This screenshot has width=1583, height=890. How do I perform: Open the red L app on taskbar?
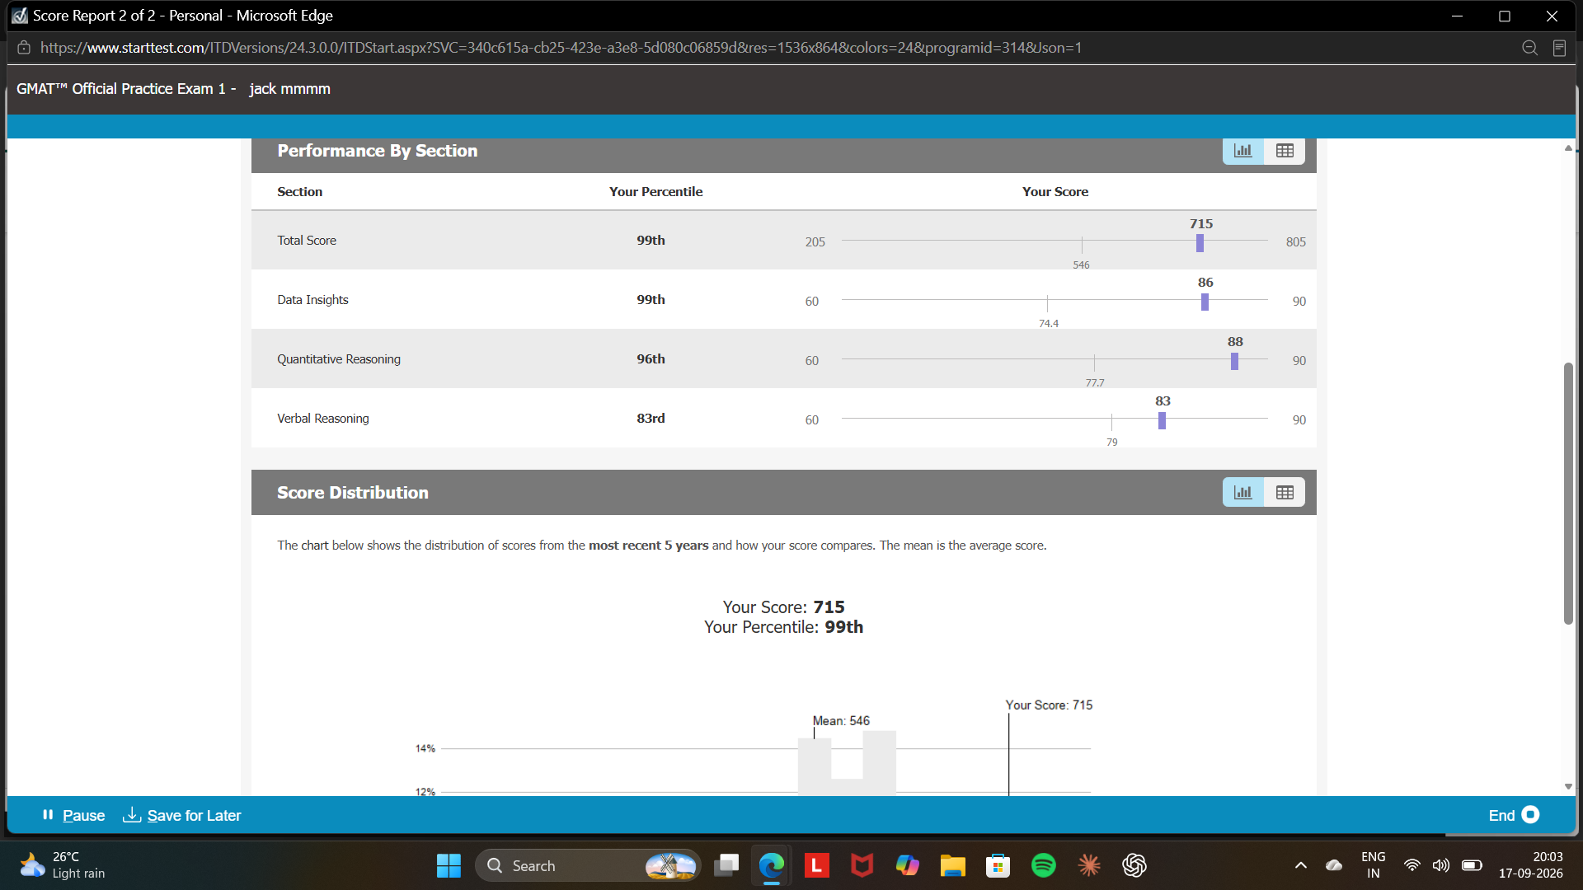click(816, 865)
